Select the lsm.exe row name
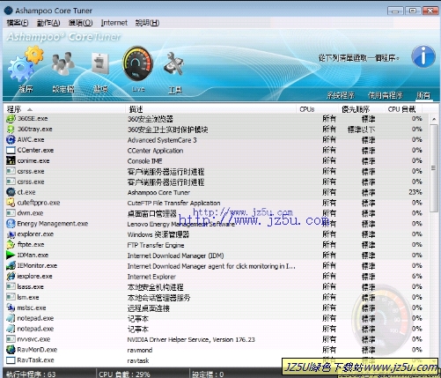 coord(28,297)
